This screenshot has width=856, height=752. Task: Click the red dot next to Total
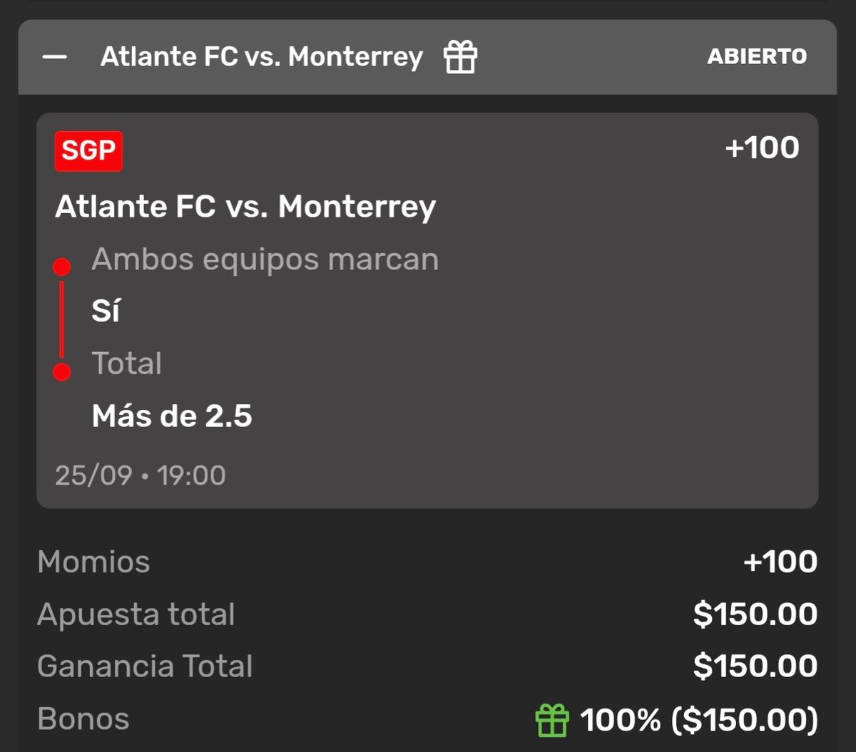[62, 371]
